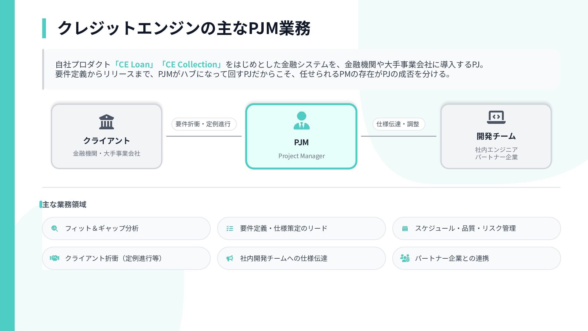Viewport: 588px width, 331px height.
Task: Click the 開発チーム card heading
Action: 496,136
